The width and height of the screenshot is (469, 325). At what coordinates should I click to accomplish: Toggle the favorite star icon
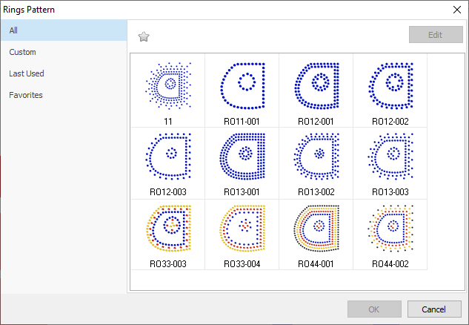pyautogui.click(x=144, y=36)
